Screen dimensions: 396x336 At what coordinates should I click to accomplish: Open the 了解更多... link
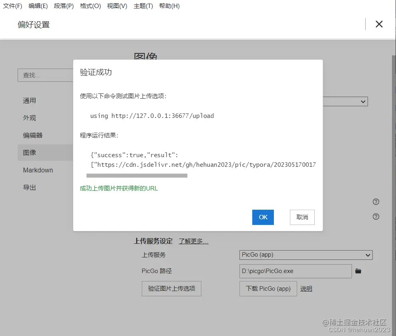193,241
